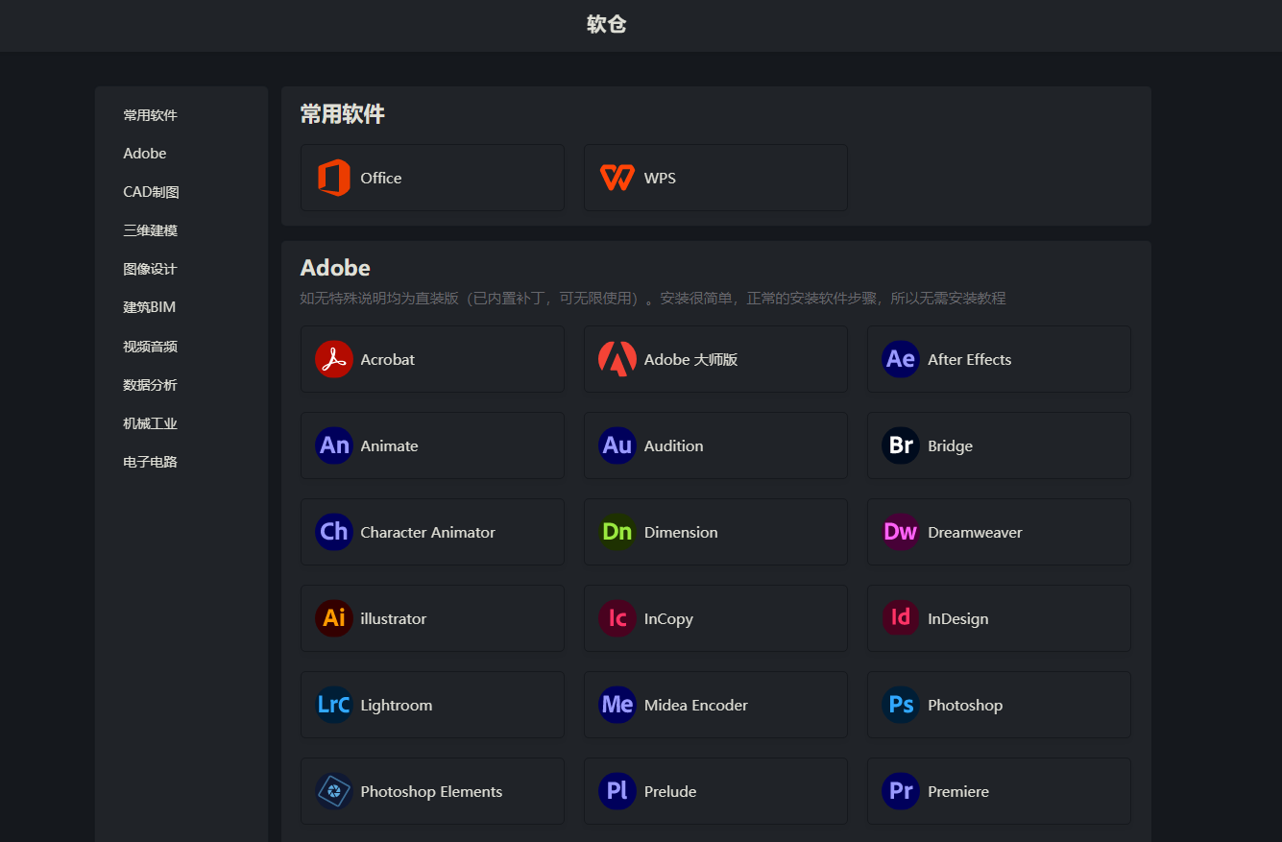Image resolution: width=1282 pixels, height=842 pixels.
Task: Open the Lightroom text label
Action: (397, 705)
